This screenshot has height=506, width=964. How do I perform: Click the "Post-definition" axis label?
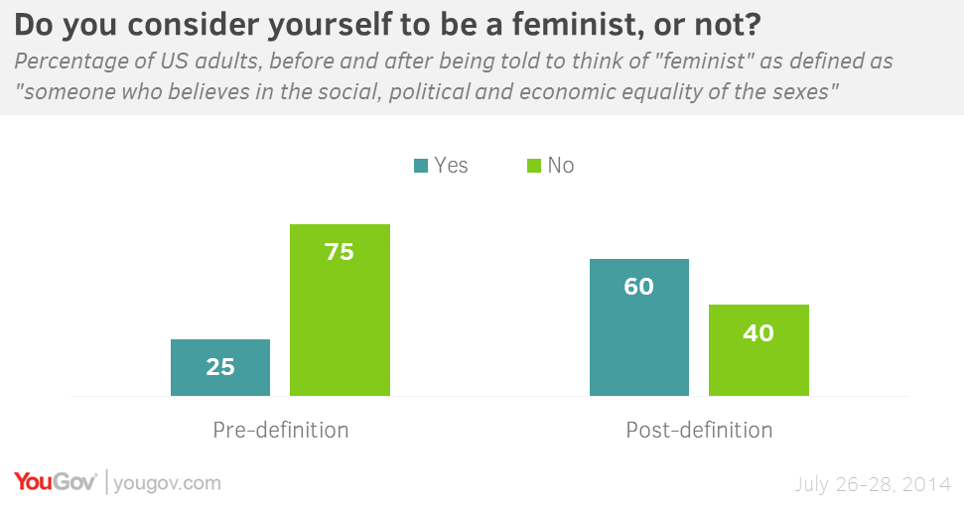click(x=699, y=431)
